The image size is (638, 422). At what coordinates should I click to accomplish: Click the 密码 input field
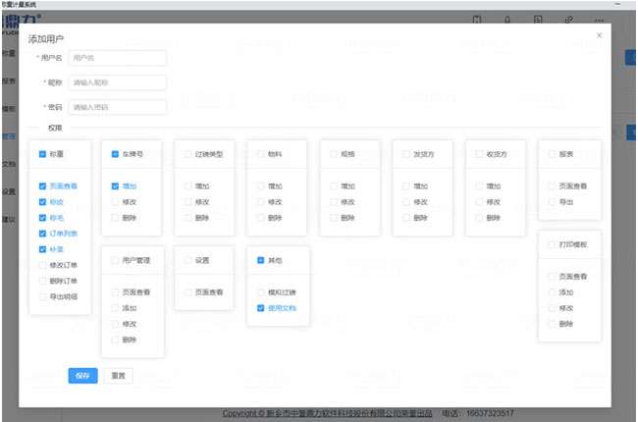117,107
